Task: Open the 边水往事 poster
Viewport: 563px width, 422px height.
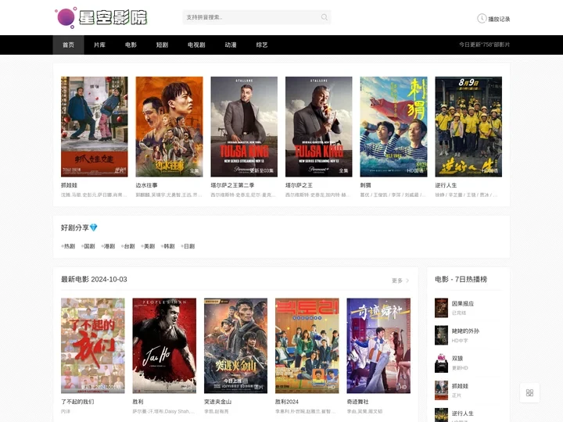Action: coord(169,127)
